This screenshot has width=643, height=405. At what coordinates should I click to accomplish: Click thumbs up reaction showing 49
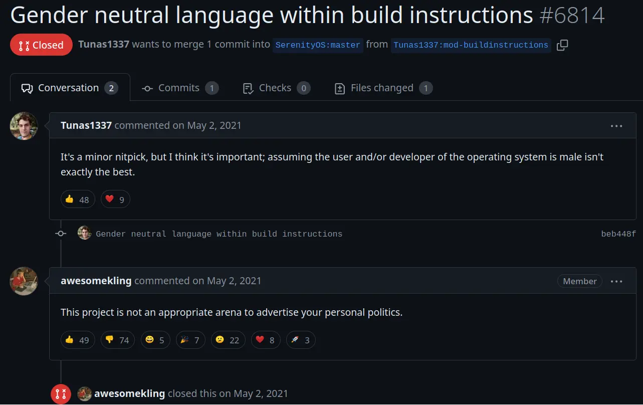coord(77,340)
